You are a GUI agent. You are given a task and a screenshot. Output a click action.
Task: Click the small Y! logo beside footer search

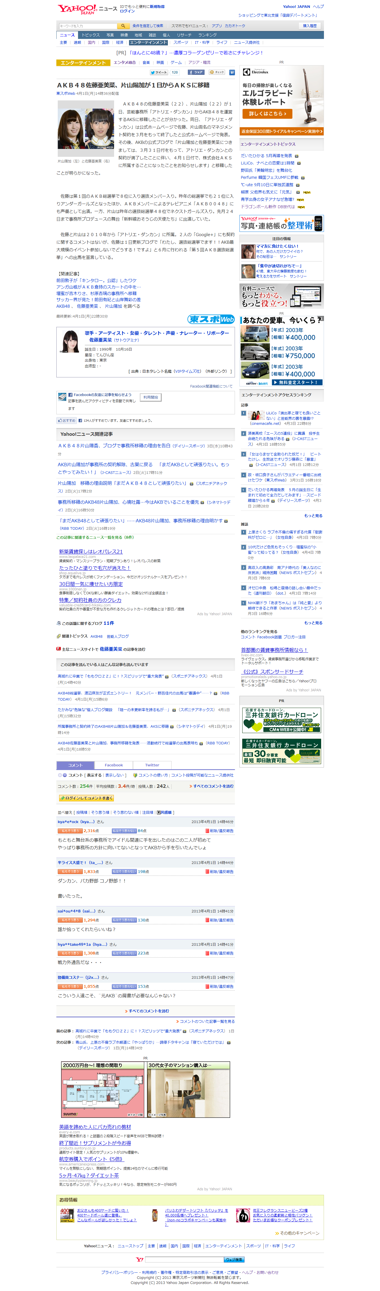(x=140, y=1259)
